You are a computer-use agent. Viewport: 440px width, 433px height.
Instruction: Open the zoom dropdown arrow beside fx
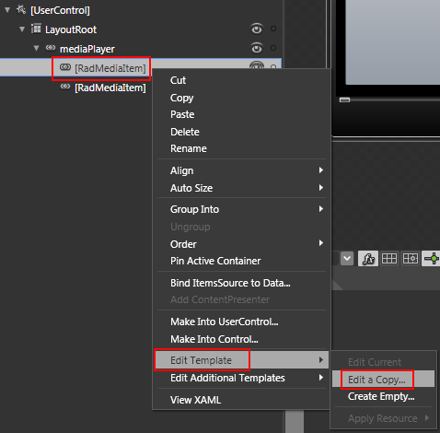pyautogui.click(x=347, y=259)
